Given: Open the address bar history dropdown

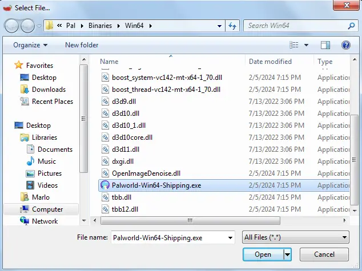Looking at the screenshot, I should pos(220,26).
